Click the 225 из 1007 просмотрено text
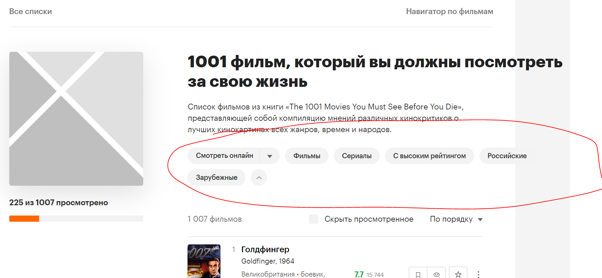The width and height of the screenshot is (602, 278). 58,202
